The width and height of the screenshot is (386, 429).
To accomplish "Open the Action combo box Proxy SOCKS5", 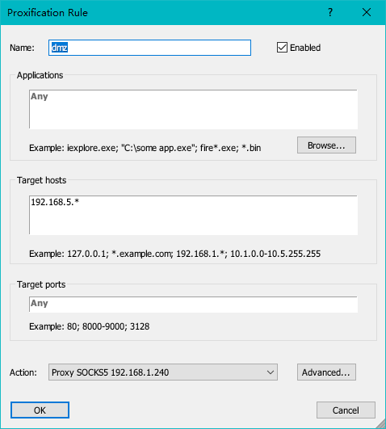I will click(163, 372).
